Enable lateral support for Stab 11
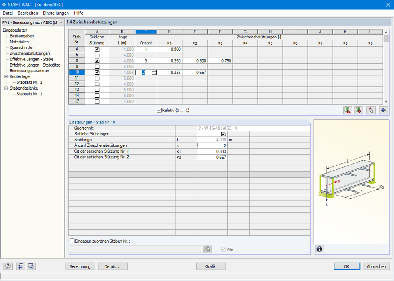This screenshot has height=281, width=394. pyautogui.click(x=97, y=78)
